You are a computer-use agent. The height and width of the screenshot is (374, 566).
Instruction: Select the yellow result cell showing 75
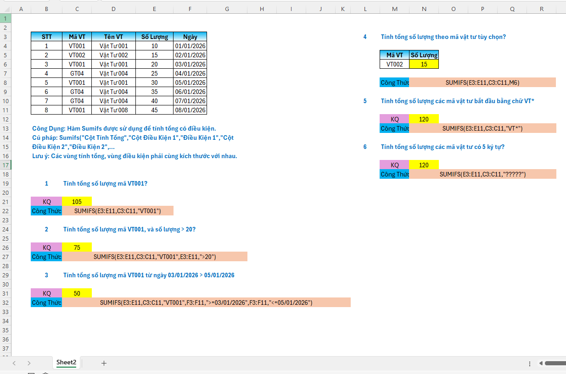pos(77,247)
